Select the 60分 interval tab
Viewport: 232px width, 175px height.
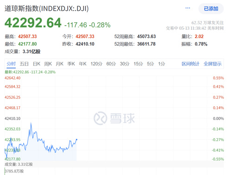pyautogui.click(x=111, y=64)
